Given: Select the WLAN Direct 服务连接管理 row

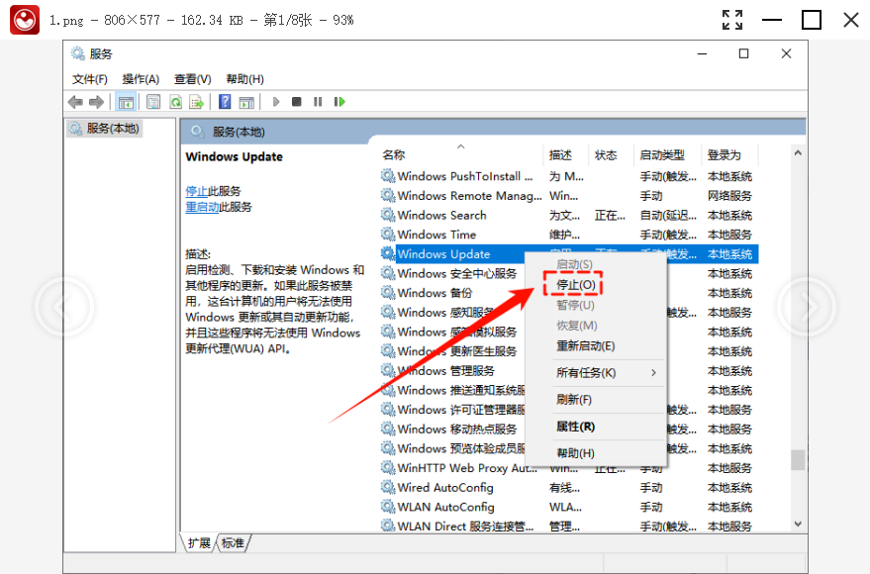Looking at the screenshot, I should [569, 526].
